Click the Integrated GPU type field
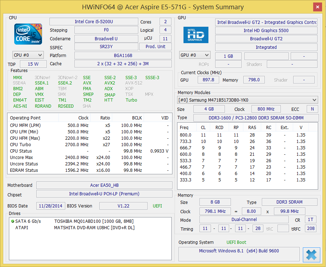The height and width of the screenshot is (267, 326). coord(266,47)
